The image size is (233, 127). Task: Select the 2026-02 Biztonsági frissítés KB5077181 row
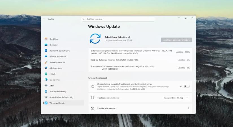140,60
